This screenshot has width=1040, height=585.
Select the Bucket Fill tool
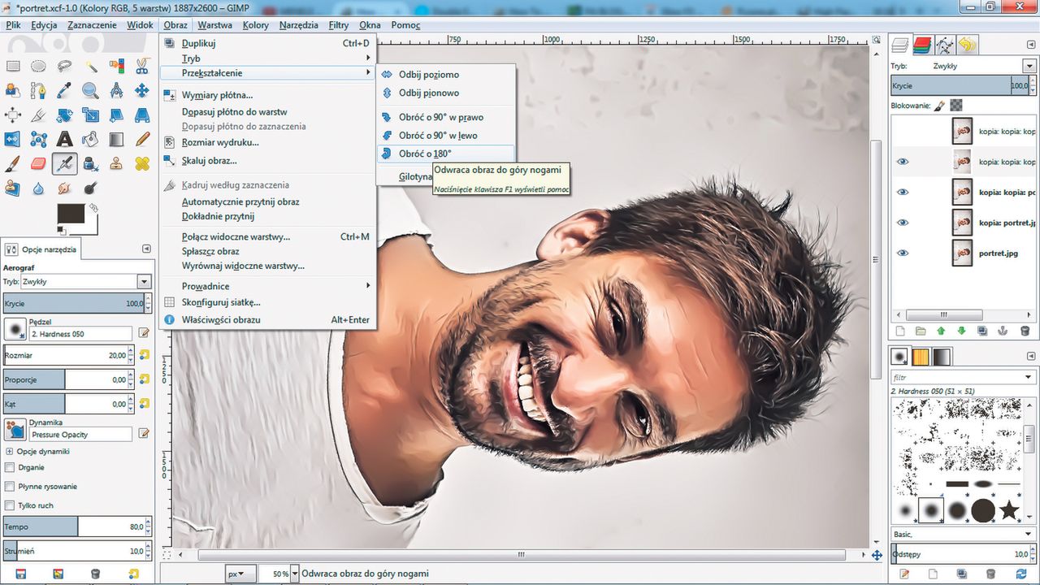tap(90, 139)
